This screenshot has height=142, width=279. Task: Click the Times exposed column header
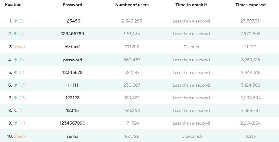tap(251, 5)
